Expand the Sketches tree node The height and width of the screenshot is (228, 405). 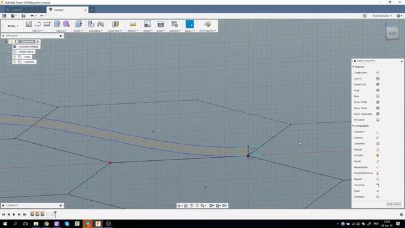(x=9, y=62)
